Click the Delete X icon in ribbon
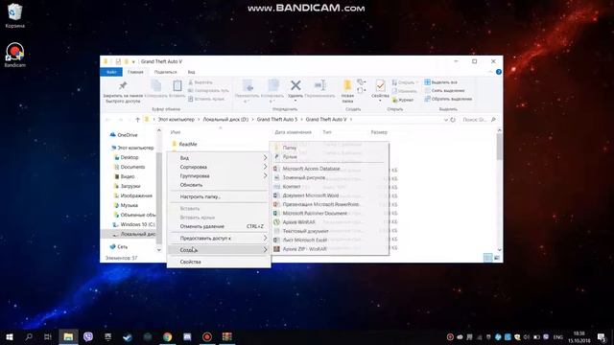Viewport: 614px width, 345px height. pyautogui.click(x=295, y=85)
